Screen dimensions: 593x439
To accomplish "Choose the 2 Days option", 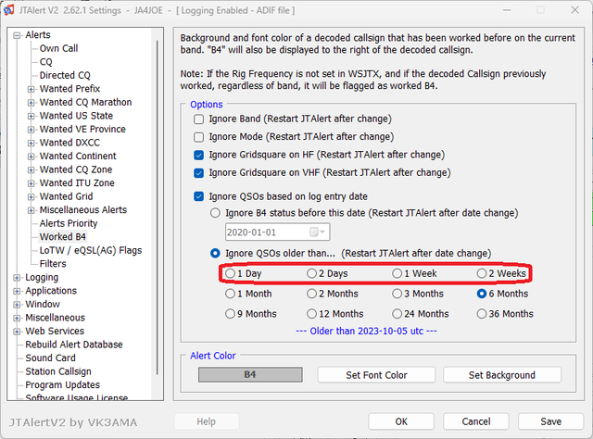I will pos(311,273).
